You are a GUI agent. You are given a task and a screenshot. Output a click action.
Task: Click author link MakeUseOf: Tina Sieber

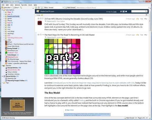click(x=56, y=21)
